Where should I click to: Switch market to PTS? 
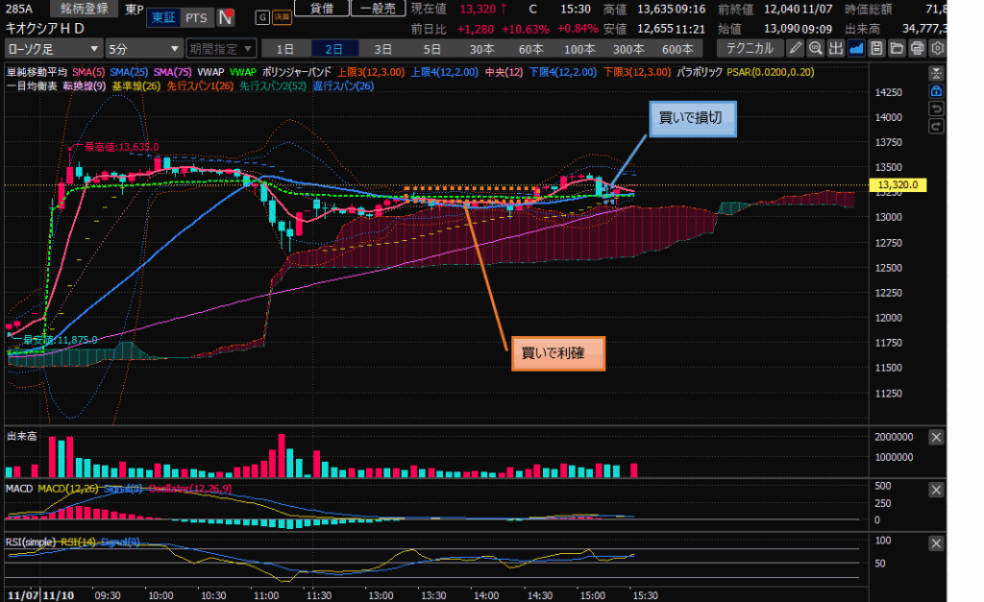(x=195, y=17)
